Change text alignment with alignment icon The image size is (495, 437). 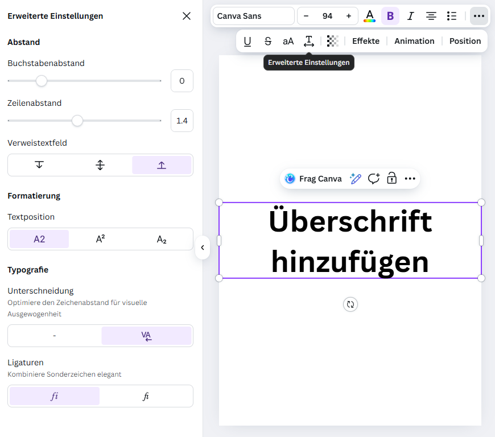click(431, 16)
